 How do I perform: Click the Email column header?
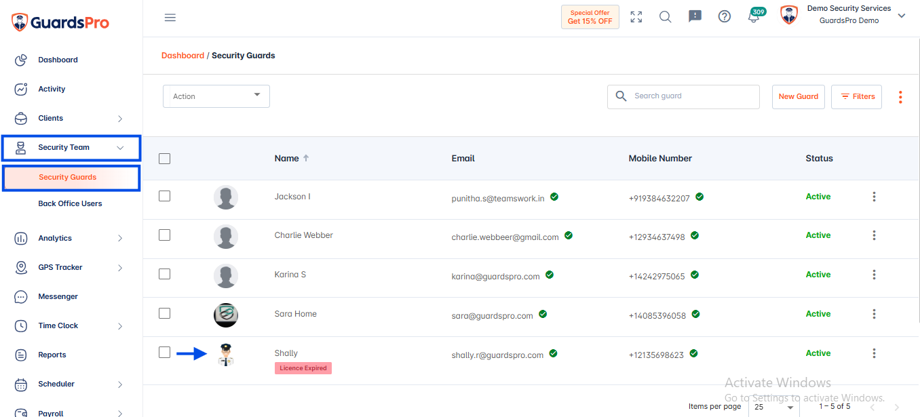coord(463,158)
